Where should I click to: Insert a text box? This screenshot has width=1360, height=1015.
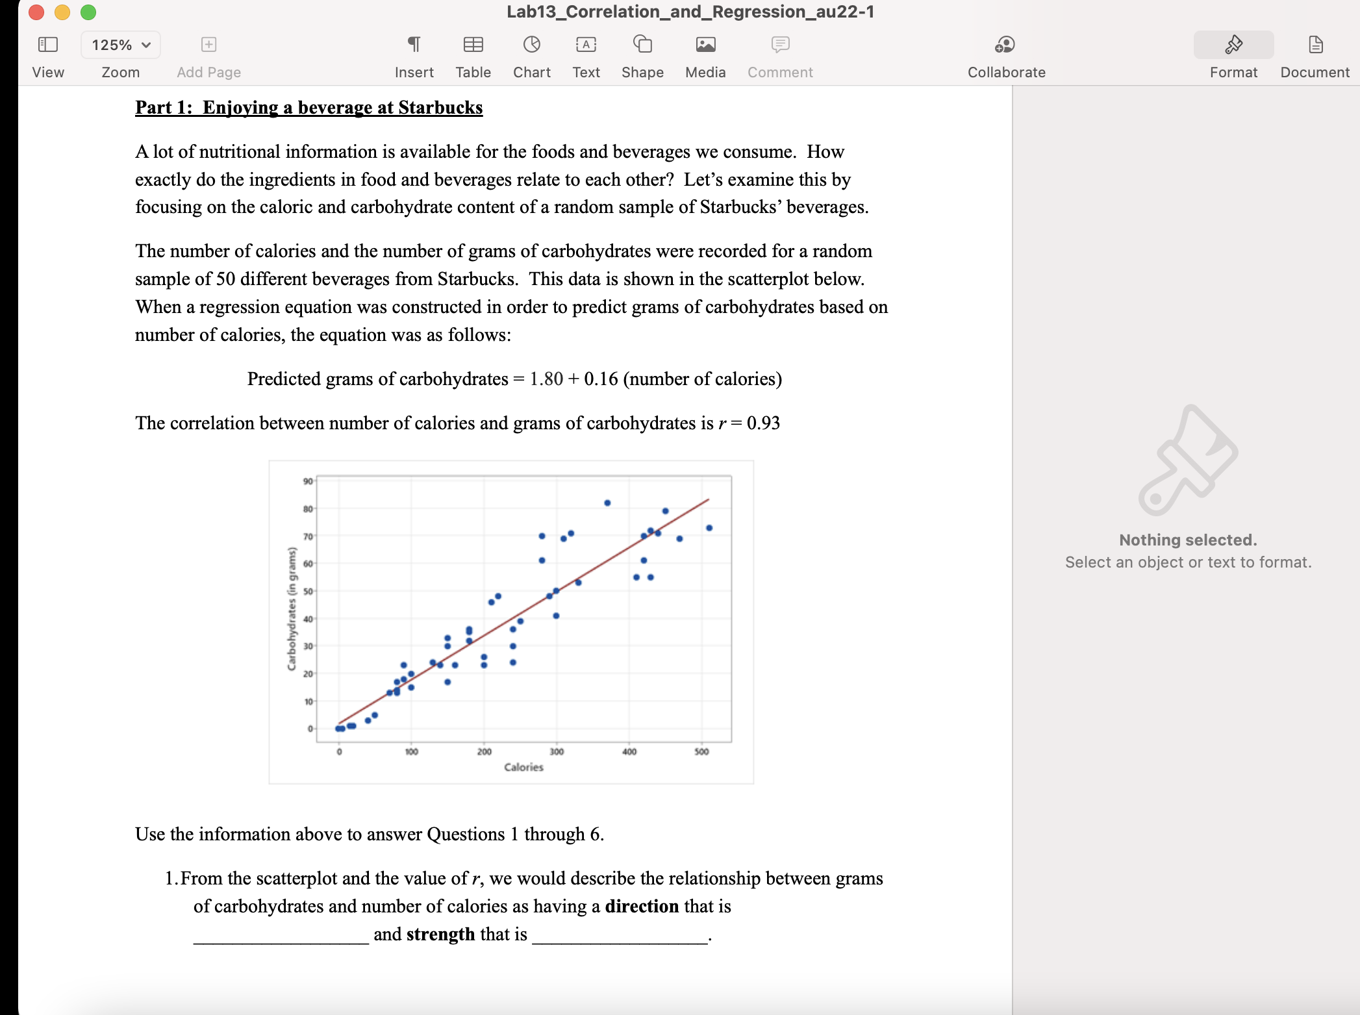click(585, 55)
